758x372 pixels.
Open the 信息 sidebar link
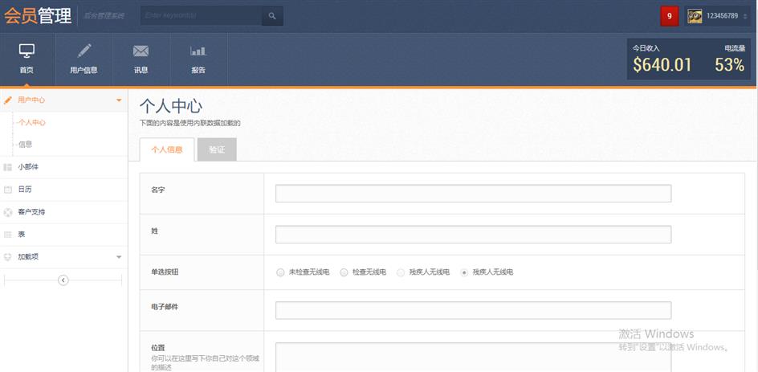(x=25, y=145)
